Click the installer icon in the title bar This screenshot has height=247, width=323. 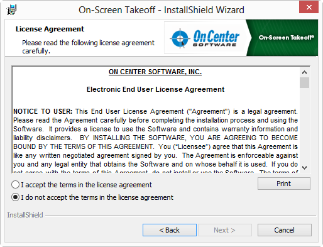tap(11, 10)
